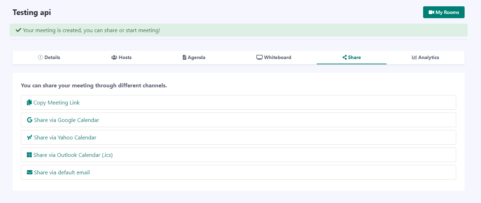Switch to the Analytics tab
The height and width of the screenshot is (203, 481).
(x=426, y=58)
